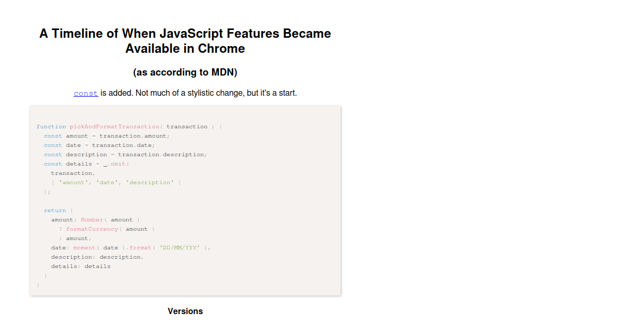Click the '_.omit(' call in code
This screenshot has width=621, height=326.
coord(116,164)
